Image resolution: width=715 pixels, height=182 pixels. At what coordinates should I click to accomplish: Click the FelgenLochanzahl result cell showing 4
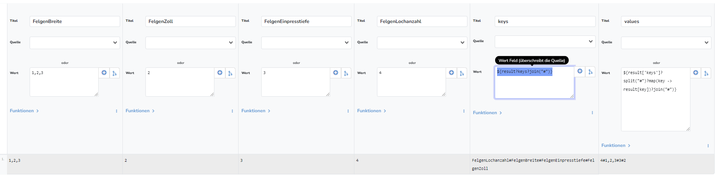412,164
